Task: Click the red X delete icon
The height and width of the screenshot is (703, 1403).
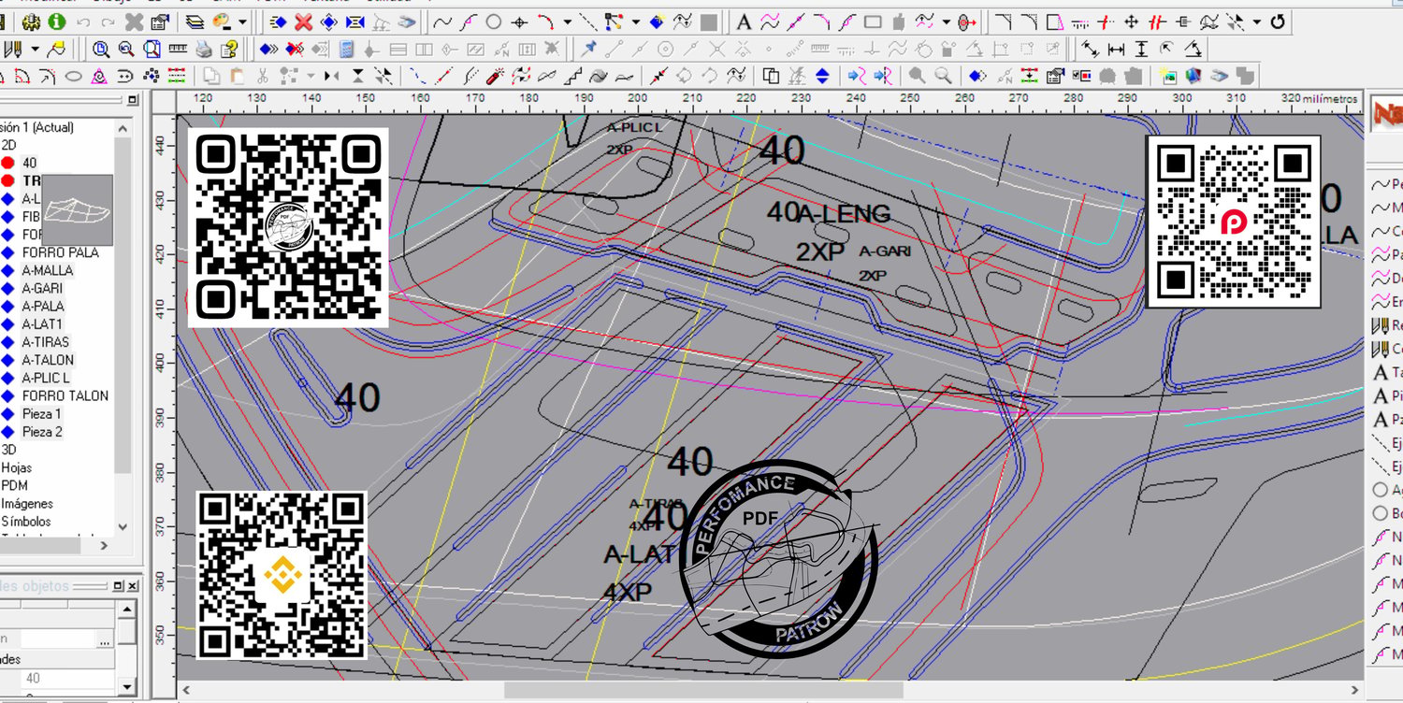Action: coord(304,22)
